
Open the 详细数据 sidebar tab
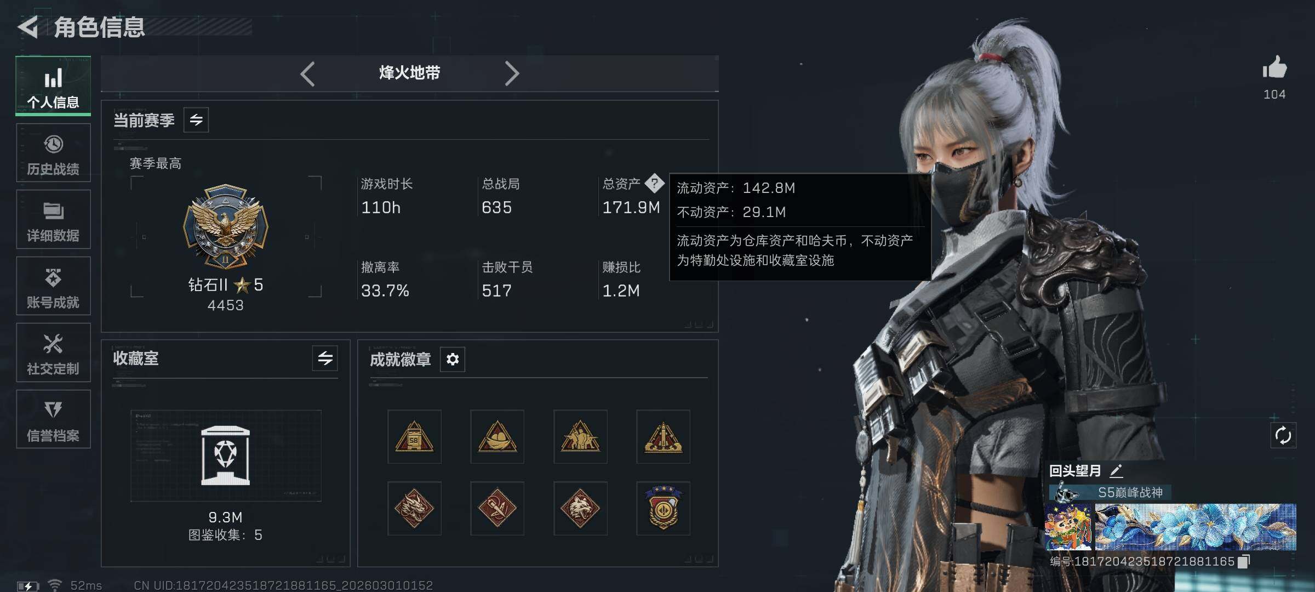[x=53, y=219]
